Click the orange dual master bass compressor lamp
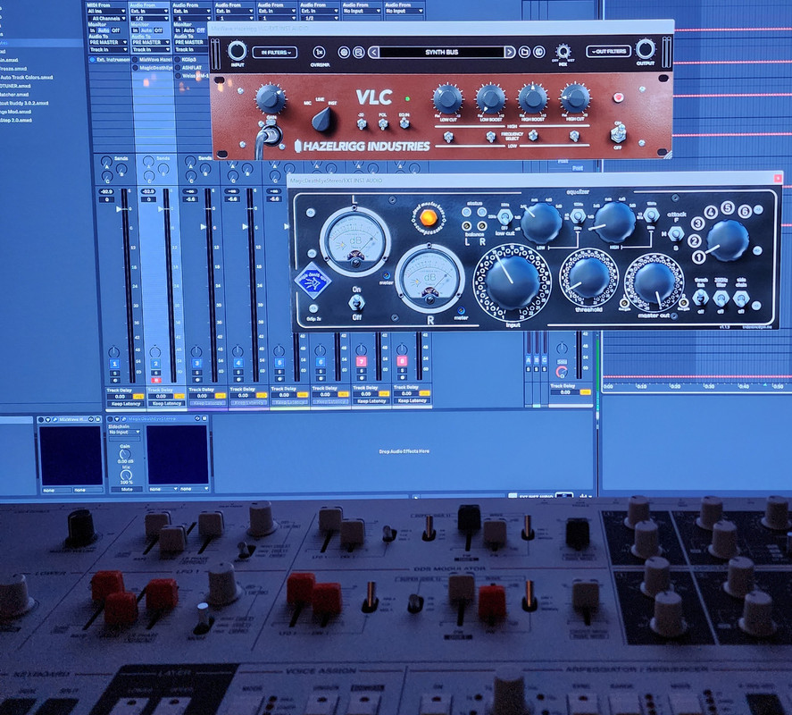 [428, 217]
